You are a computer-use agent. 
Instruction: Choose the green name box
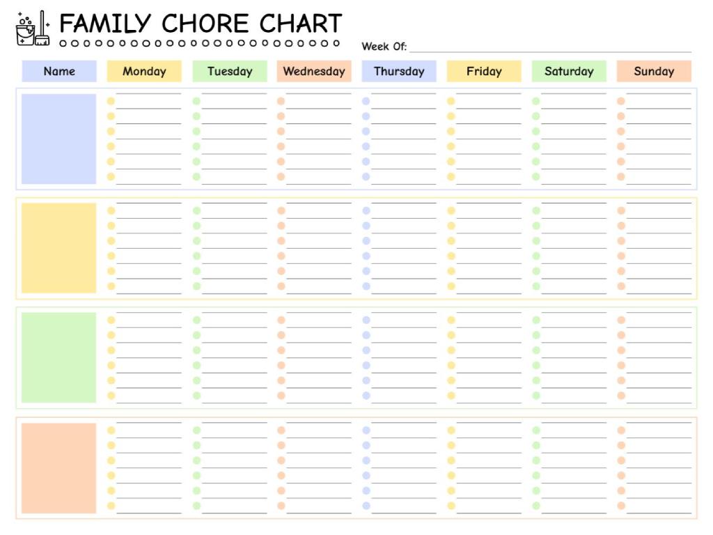(x=59, y=357)
